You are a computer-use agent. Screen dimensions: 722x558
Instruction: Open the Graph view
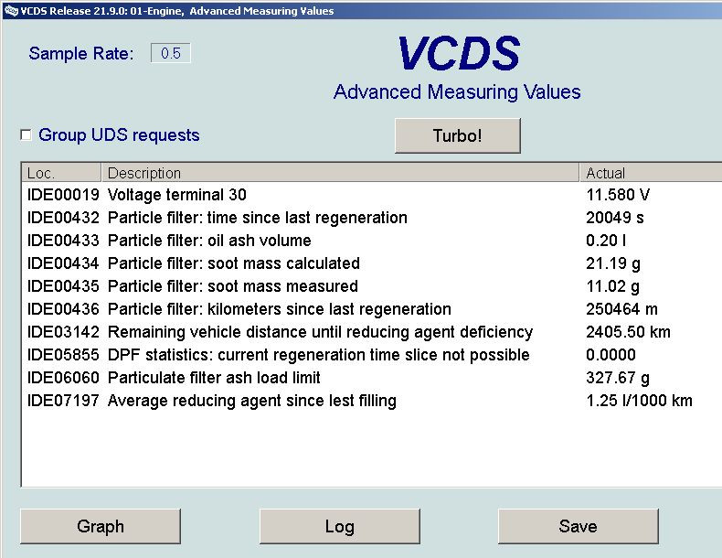[101, 526]
